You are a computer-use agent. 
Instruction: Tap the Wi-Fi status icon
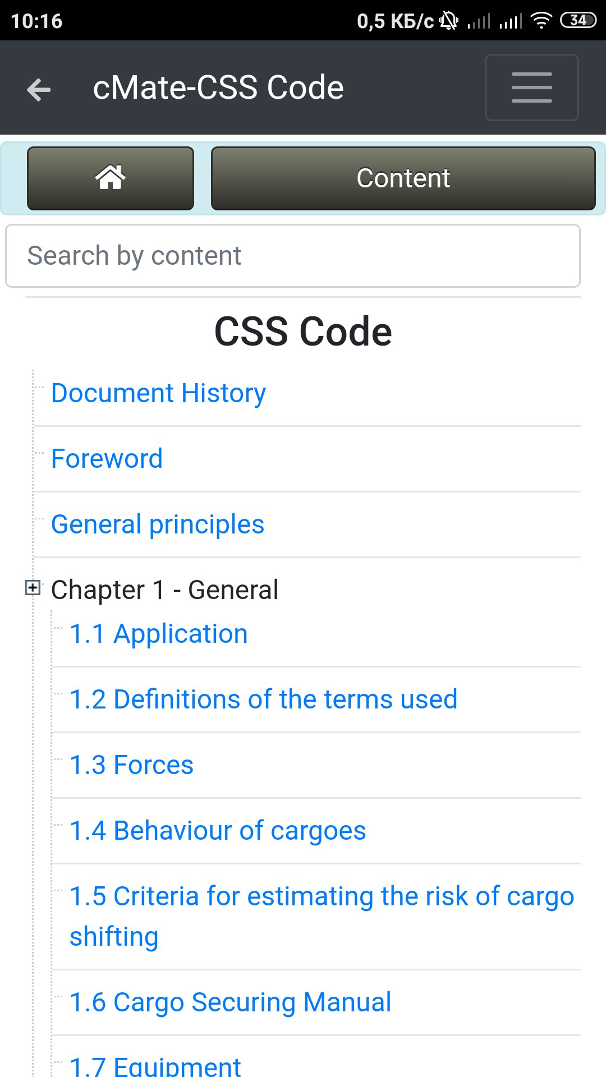coord(541,21)
